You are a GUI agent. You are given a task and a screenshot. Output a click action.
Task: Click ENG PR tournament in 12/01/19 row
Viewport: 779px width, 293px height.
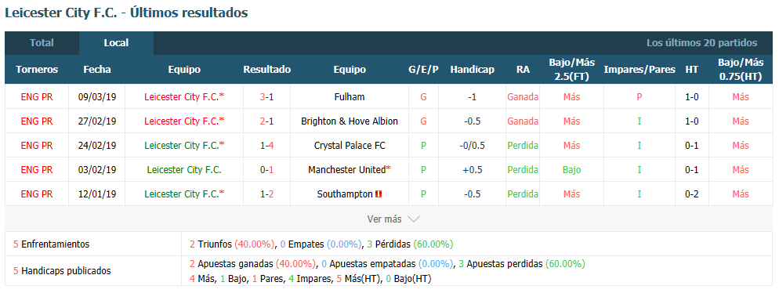point(37,194)
